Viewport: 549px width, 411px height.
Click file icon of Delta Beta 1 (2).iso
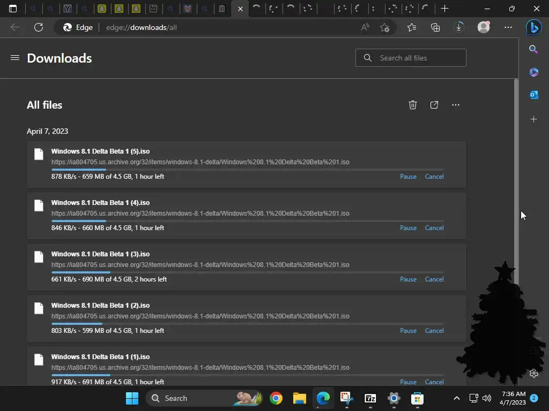[39, 308]
